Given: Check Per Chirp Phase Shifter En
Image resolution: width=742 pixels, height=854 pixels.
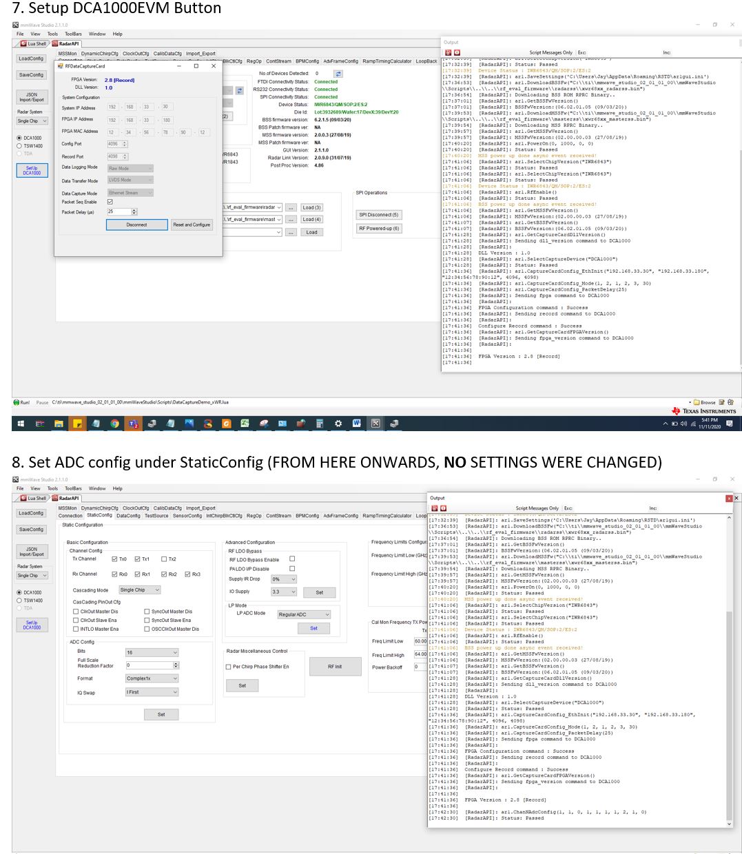Looking at the screenshot, I should pos(229,667).
